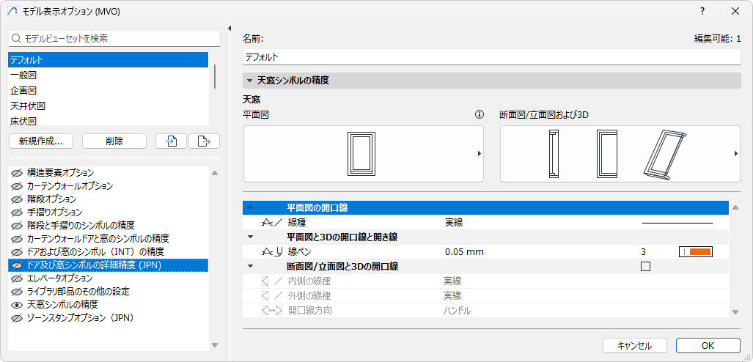The width and height of the screenshot is (753, 362).
Task: Toggle eye icon for 構造要素オプション
Action: pyautogui.click(x=18, y=172)
